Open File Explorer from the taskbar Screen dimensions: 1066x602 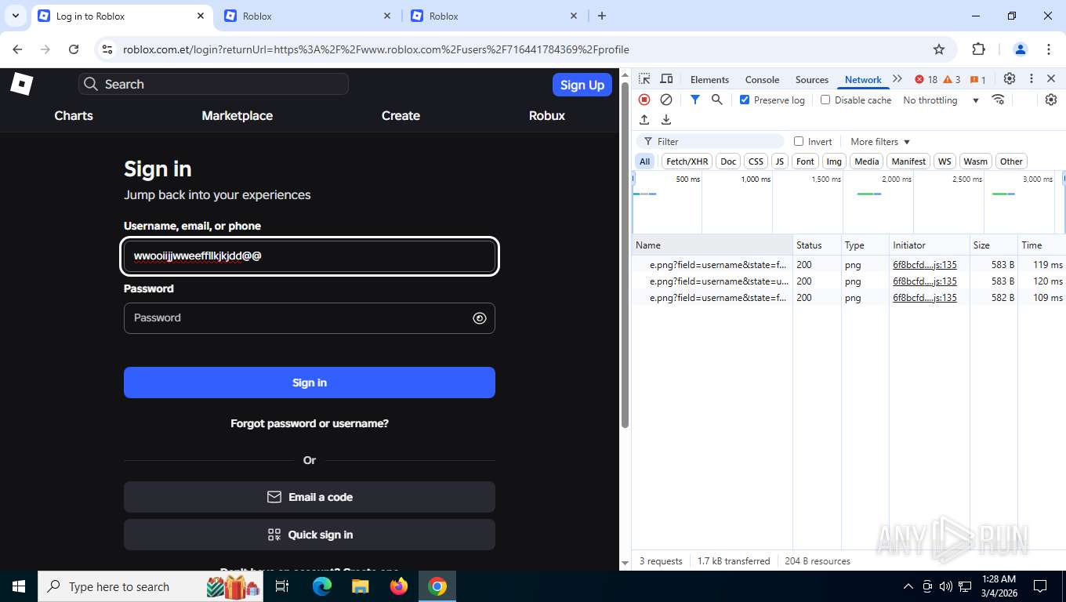[x=360, y=586]
